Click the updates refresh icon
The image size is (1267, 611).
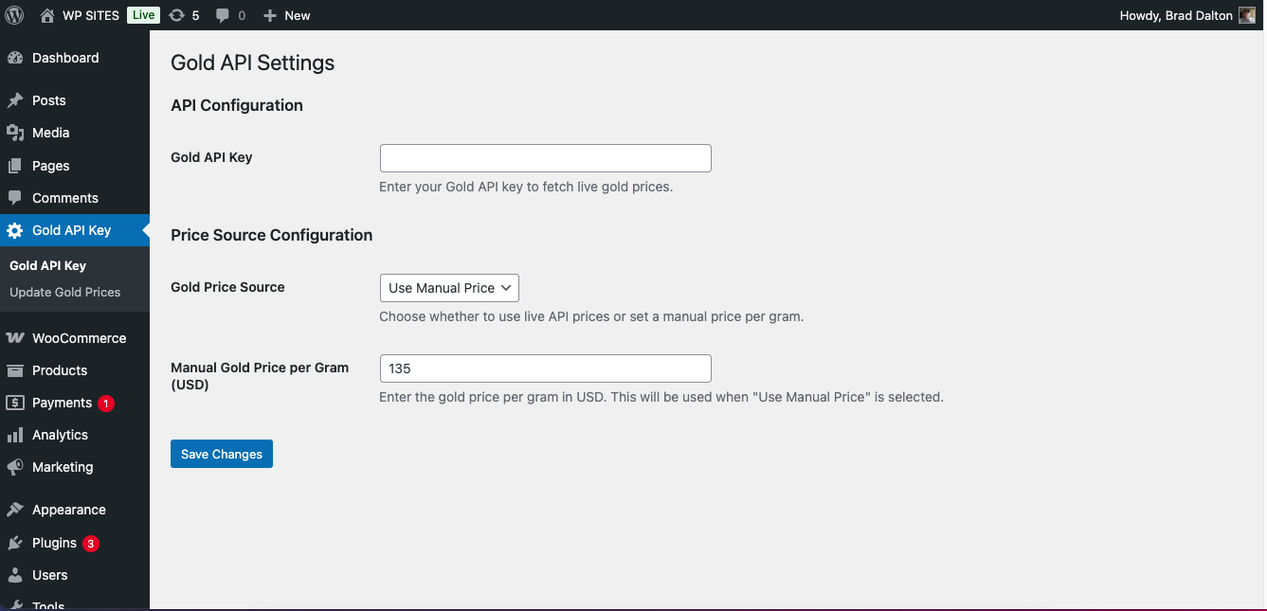(x=176, y=15)
